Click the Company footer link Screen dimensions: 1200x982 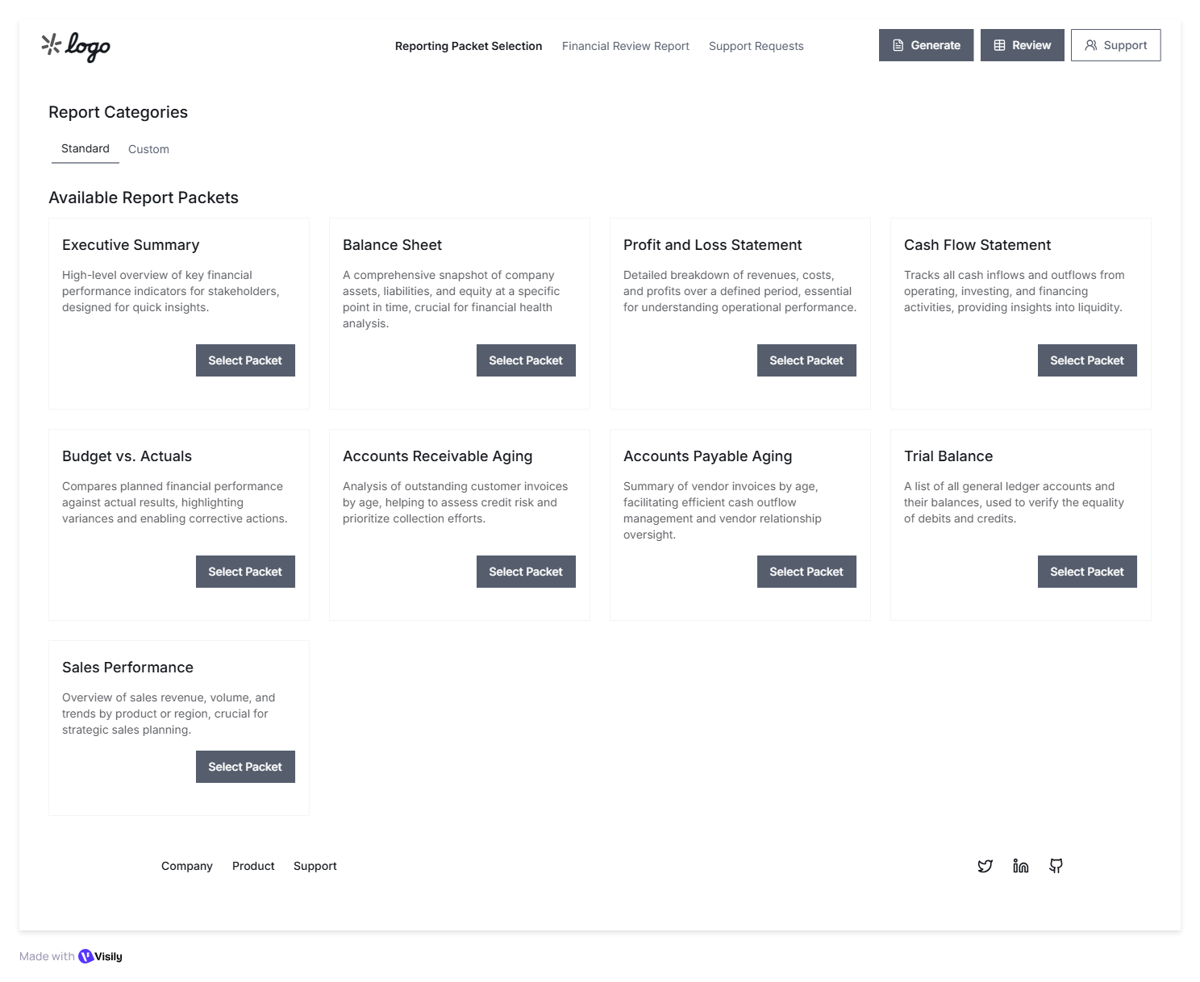[186, 866]
